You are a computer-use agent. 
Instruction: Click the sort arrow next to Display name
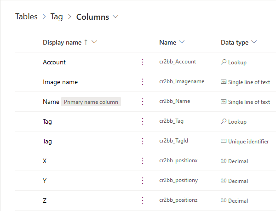tap(86, 42)
